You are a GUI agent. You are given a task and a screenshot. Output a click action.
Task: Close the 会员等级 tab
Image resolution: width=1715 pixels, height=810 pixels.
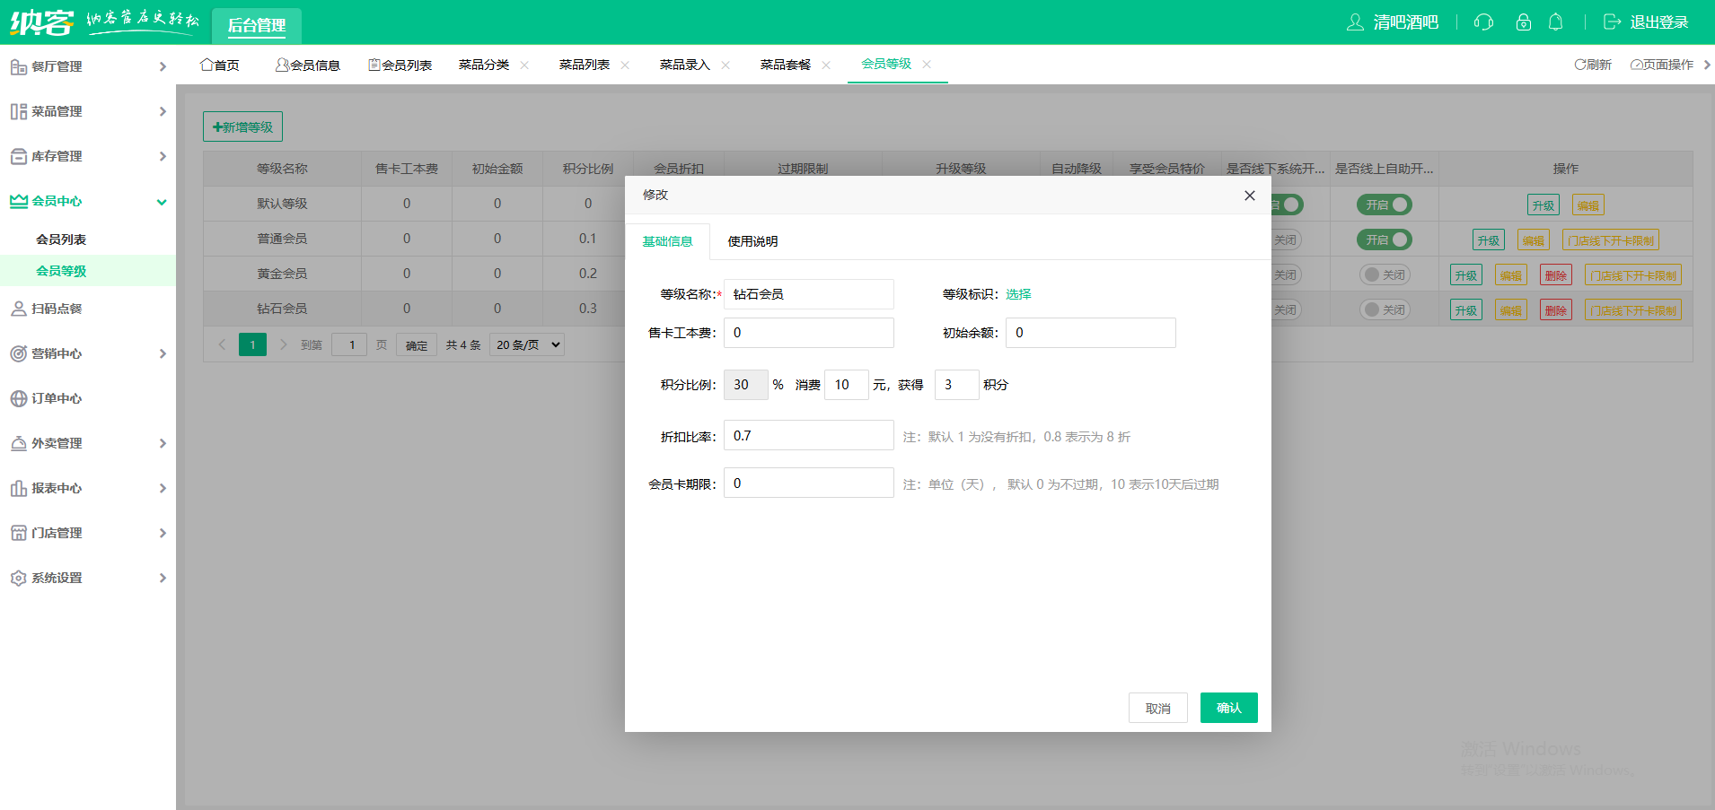(x=927, y=65)
